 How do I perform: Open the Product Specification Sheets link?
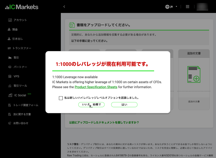[x=96, y=87]
